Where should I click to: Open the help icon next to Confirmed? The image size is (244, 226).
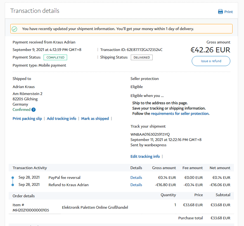coord(34,110)
